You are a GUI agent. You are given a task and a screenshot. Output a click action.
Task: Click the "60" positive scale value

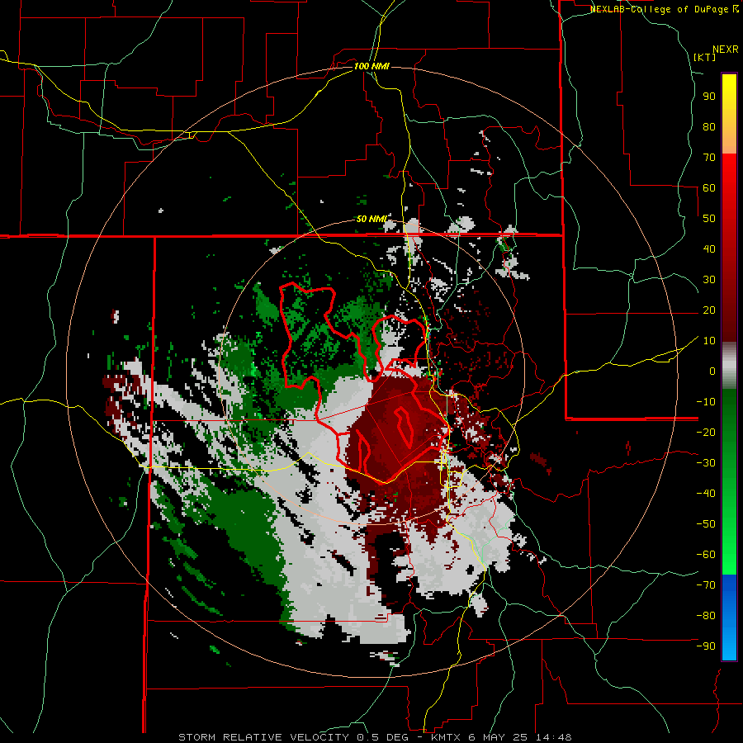pos(709,187)
